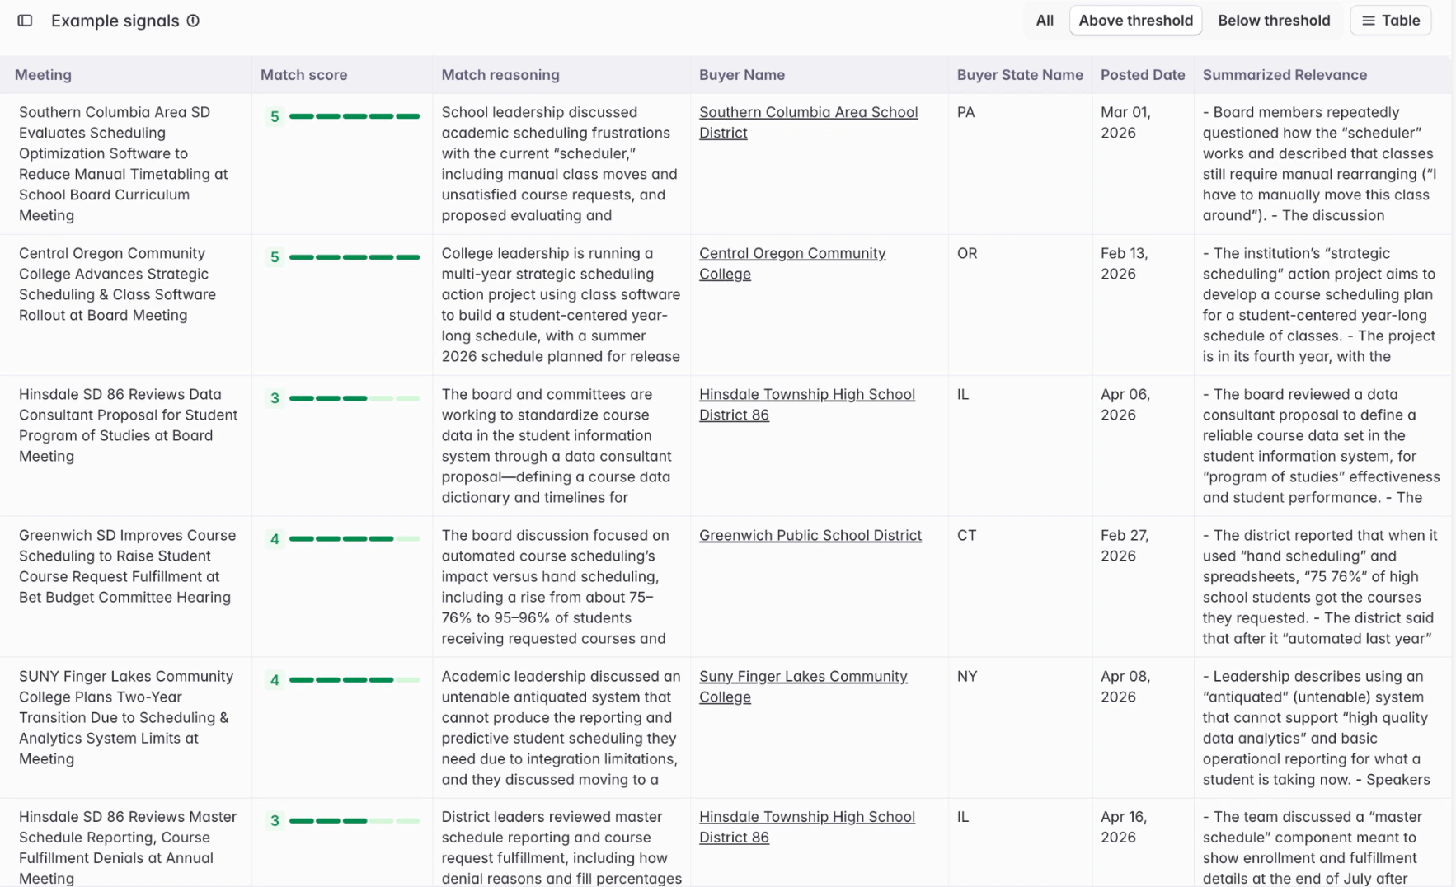
Task: Open Southern Columbia Area School District link
Action: point(808,123)
